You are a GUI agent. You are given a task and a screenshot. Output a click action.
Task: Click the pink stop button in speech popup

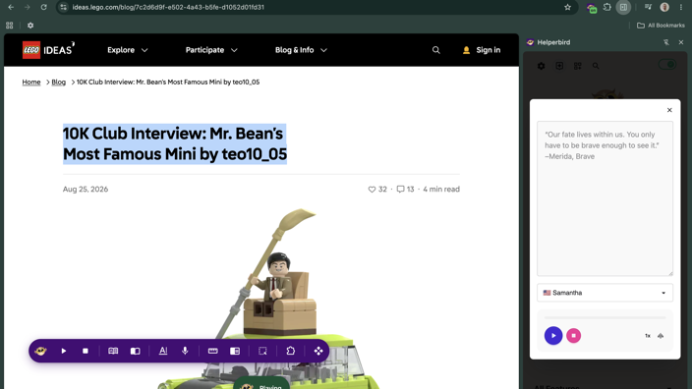(x=573, y=336)
